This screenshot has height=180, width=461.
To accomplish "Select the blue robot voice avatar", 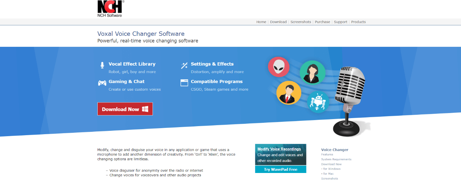I will click(318, 101).
